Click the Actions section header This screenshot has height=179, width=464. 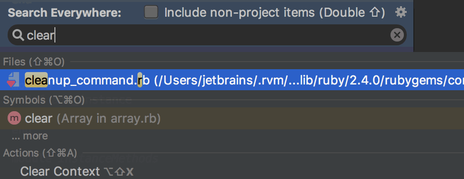click(40, 153)
